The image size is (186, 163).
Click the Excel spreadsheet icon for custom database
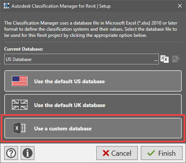coord(20,128)
